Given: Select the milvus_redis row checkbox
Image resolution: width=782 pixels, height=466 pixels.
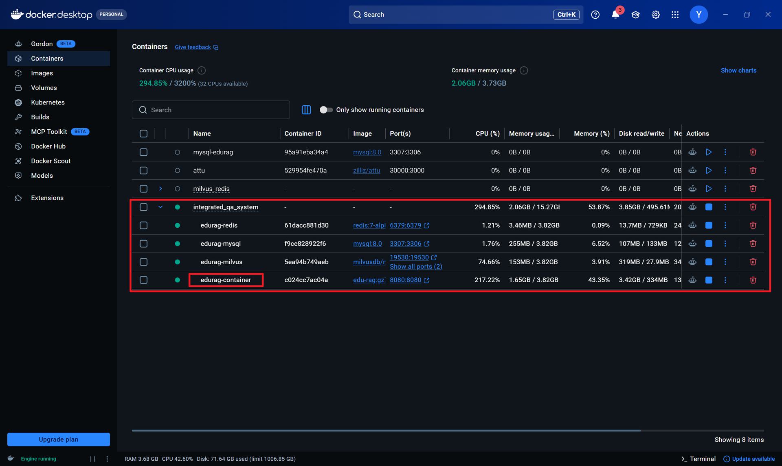Looking at the screenshot, I should [143, 189].
